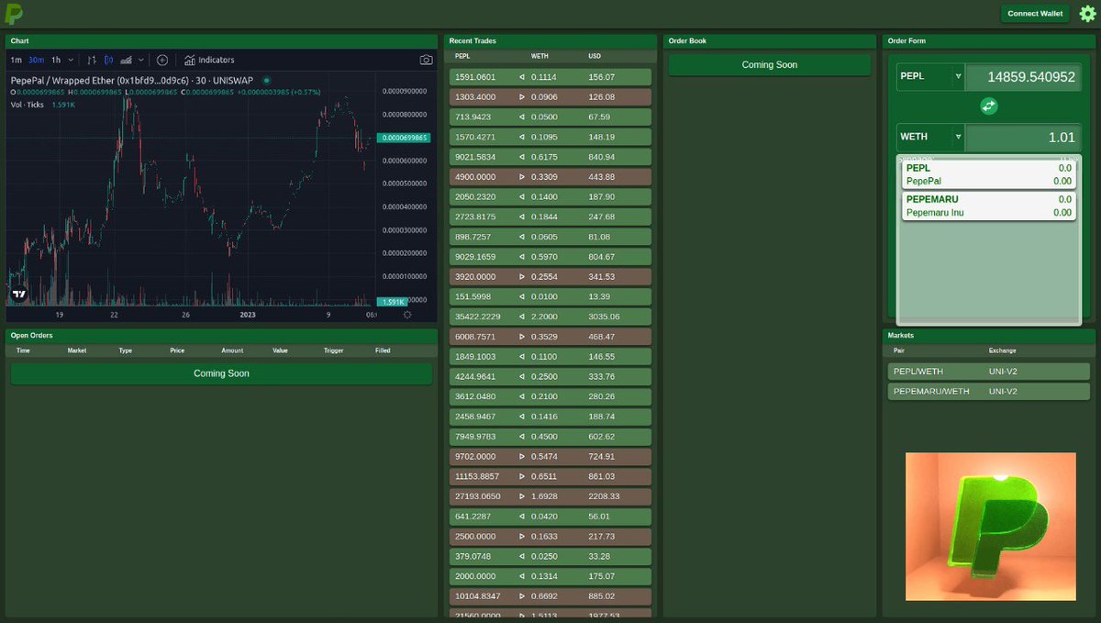Screen dimensions: 1101x623
Task: Select the area chart style icon
Action: [127, 60]
